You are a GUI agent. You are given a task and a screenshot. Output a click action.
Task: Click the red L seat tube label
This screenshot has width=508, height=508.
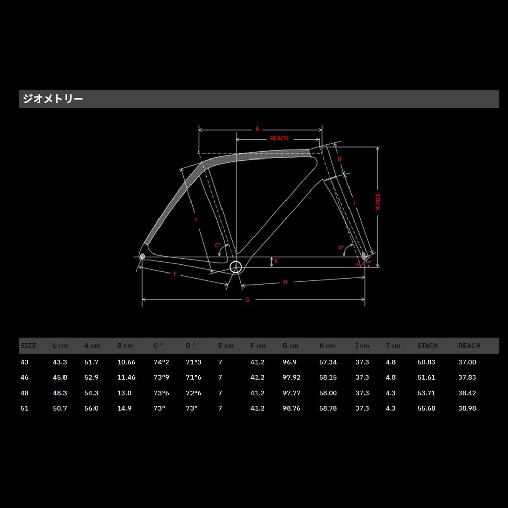[x=196, y=220]
